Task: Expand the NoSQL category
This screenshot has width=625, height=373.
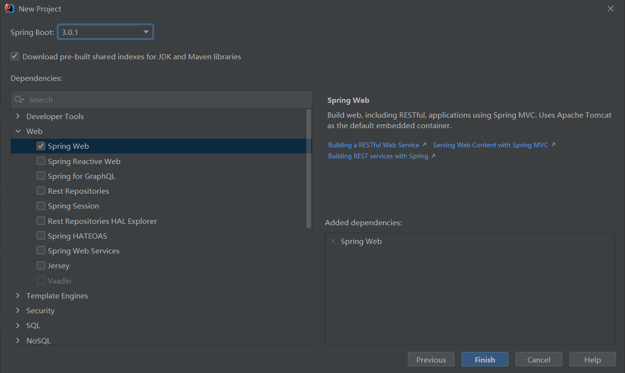Action: click(18, 340)
